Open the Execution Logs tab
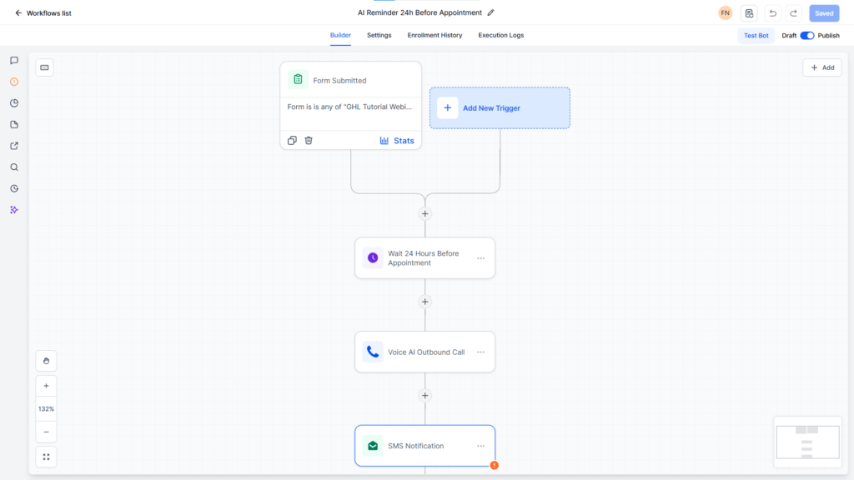 point(501,35)
